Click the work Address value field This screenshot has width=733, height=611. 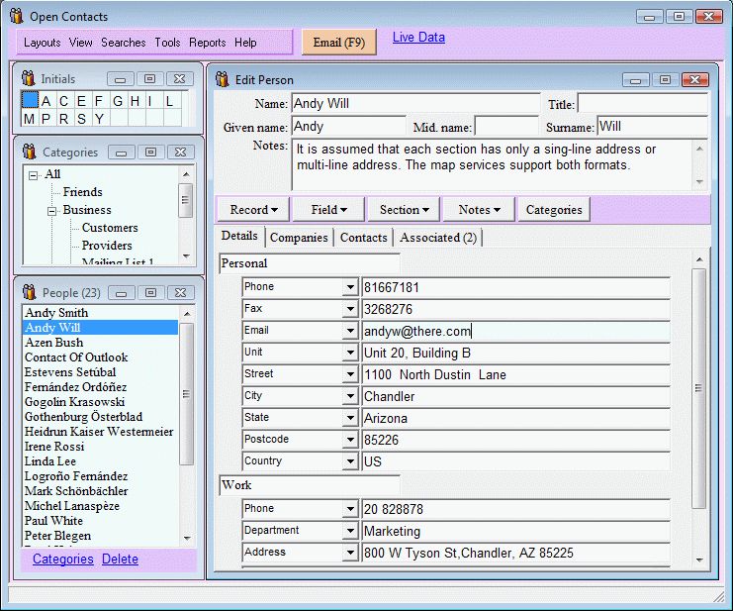[516, 553]
